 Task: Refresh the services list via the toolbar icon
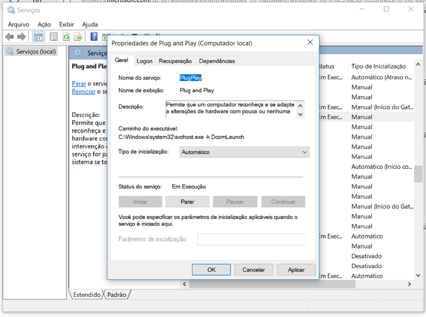[x=67, y=36]
